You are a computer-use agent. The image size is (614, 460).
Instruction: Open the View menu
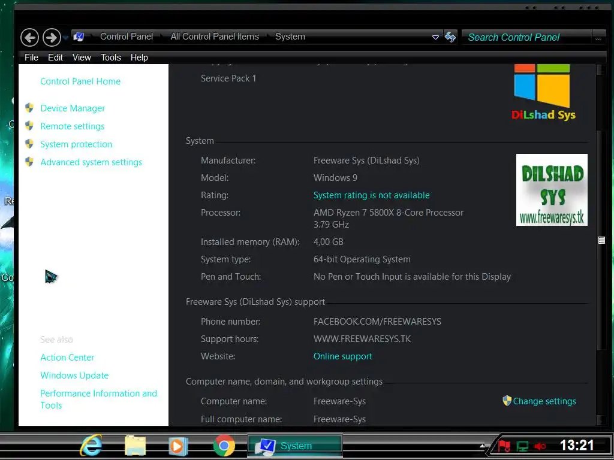[82, 57]
